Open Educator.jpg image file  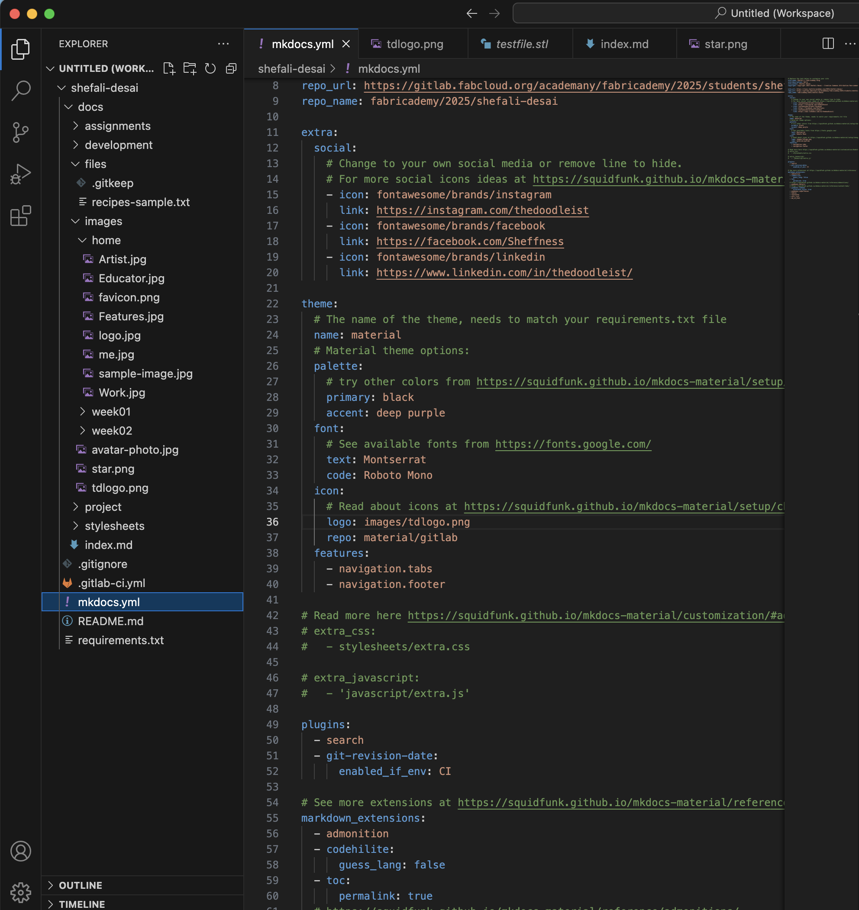click(x=142, y=278)
